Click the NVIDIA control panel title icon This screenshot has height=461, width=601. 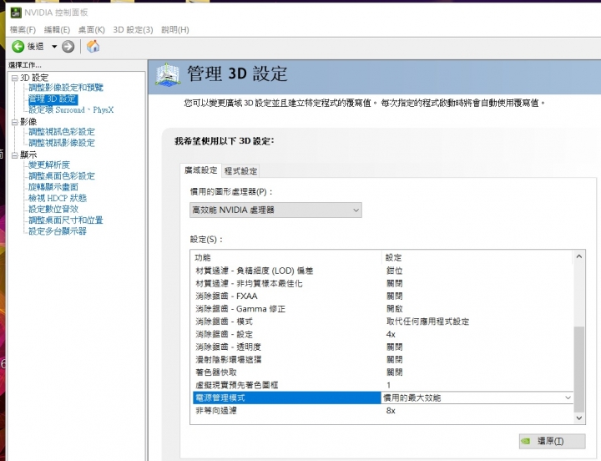coord(16,13)
